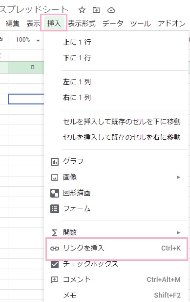Open the 表示 menu
Screen dimensions: 190x302
point(33,24)
